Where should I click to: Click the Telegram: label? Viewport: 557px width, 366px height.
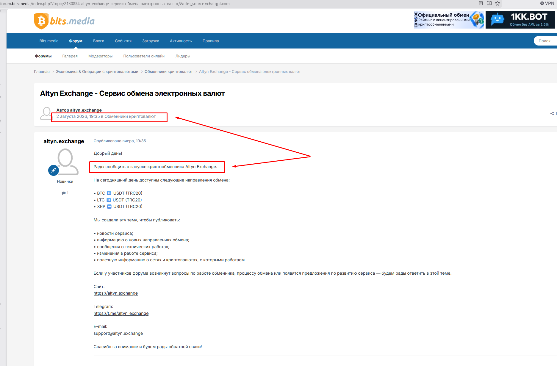103,307
